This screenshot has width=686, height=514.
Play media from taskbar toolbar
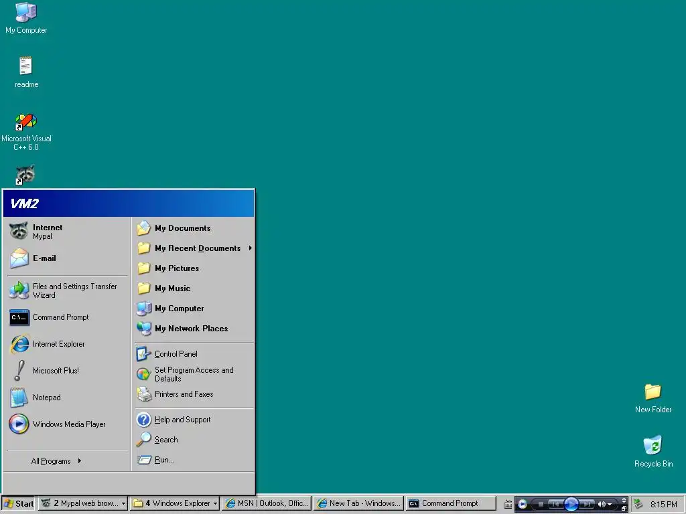pos(571,504)
